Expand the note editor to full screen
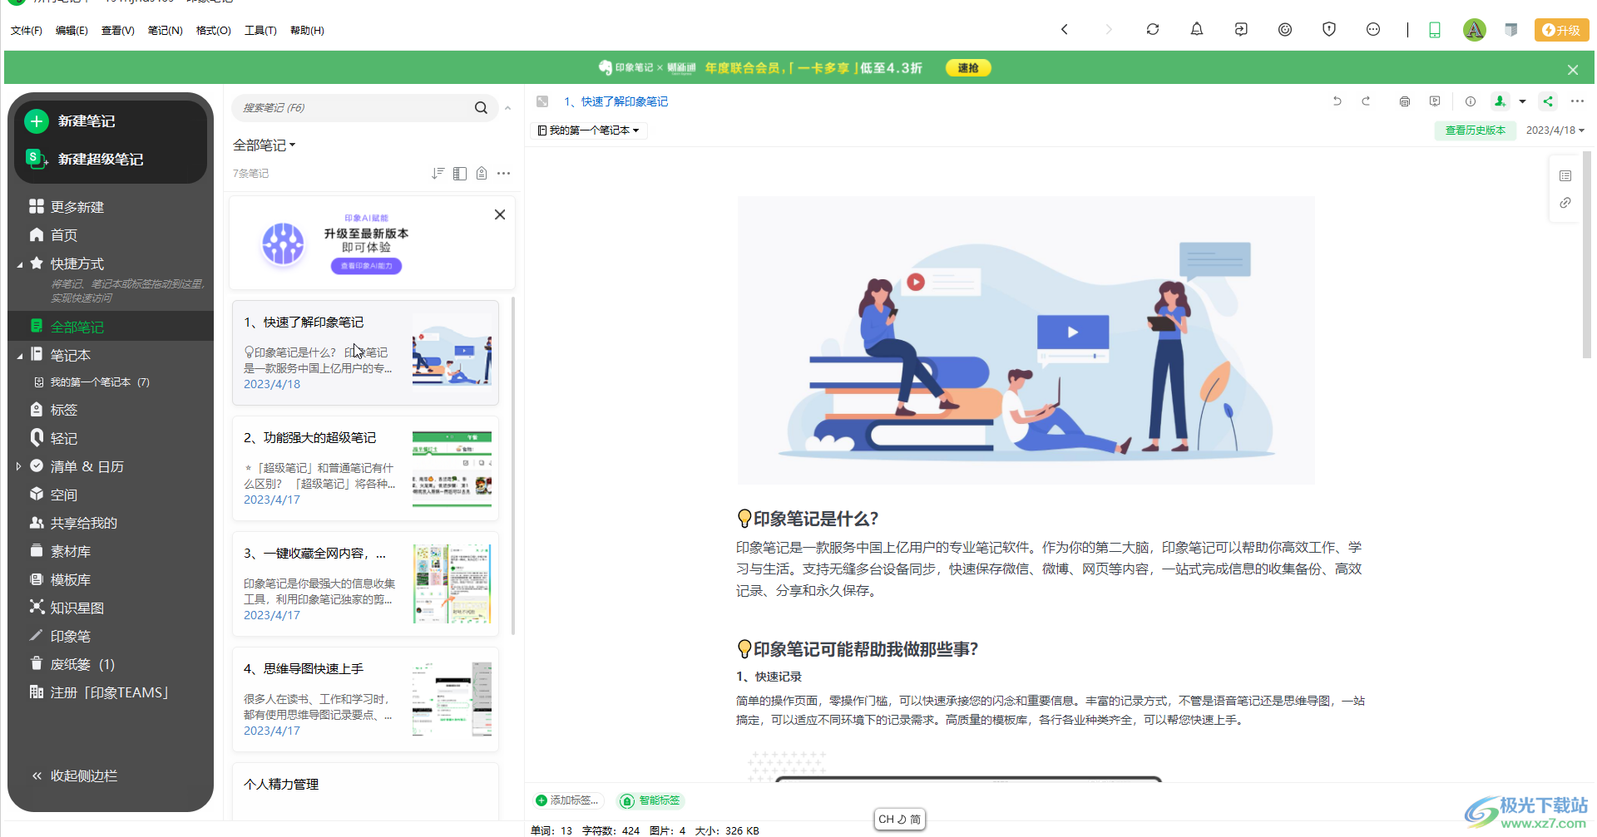This screenshot has width=1597, height=837. click(542, 101)
